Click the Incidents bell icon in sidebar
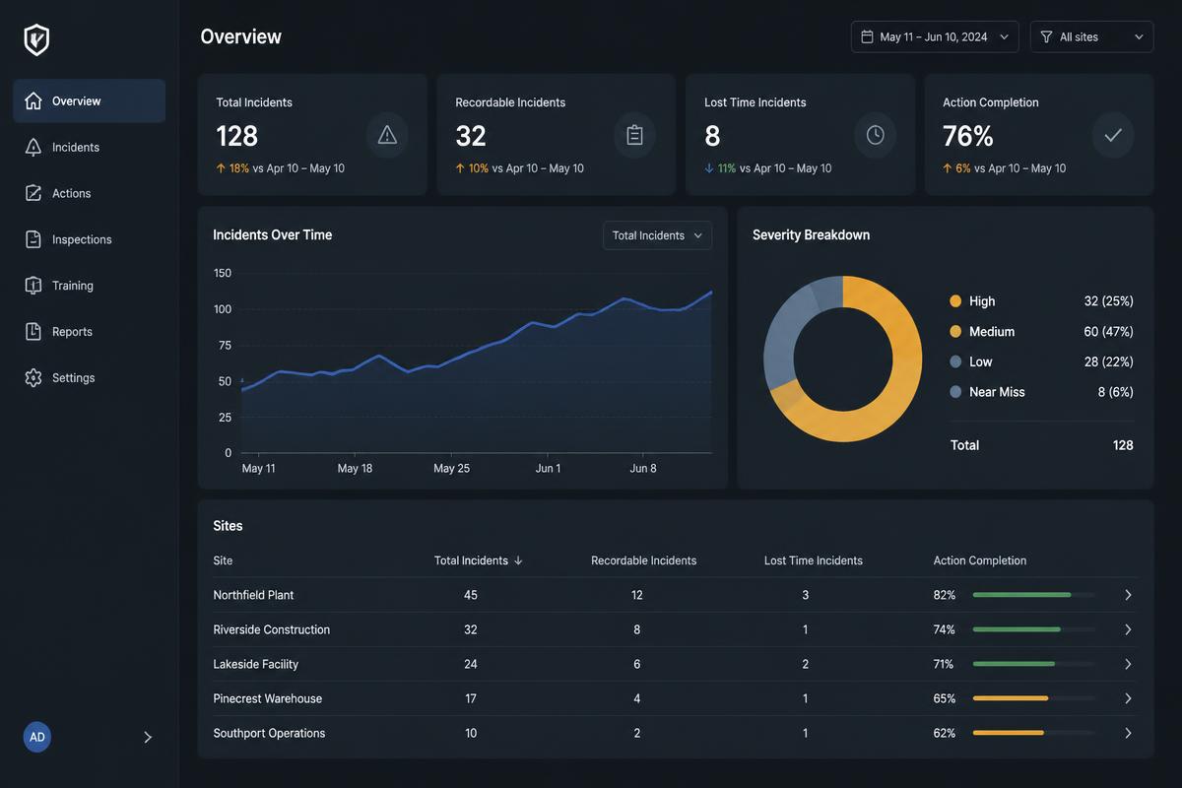The image size is (1182, 788). (x=33, y=147)
